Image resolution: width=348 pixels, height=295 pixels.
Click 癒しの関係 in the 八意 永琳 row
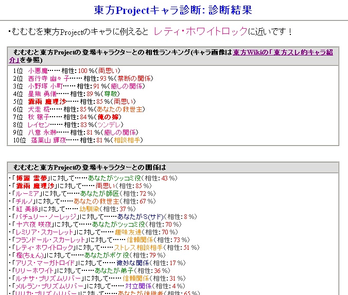[x=120, y=133]
